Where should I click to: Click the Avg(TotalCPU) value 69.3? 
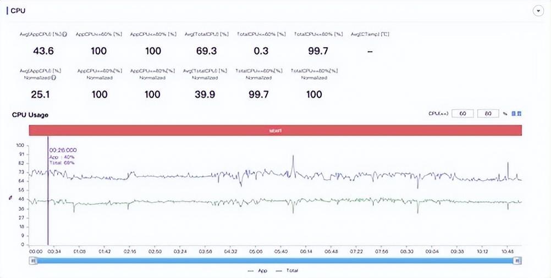click(205, 51)
